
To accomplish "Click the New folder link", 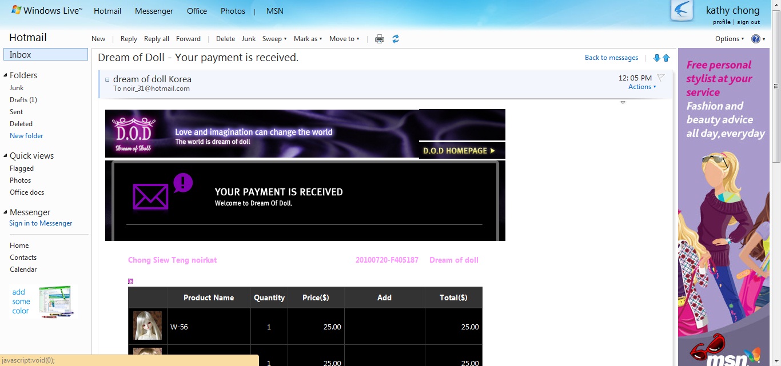I will point(26,136).
